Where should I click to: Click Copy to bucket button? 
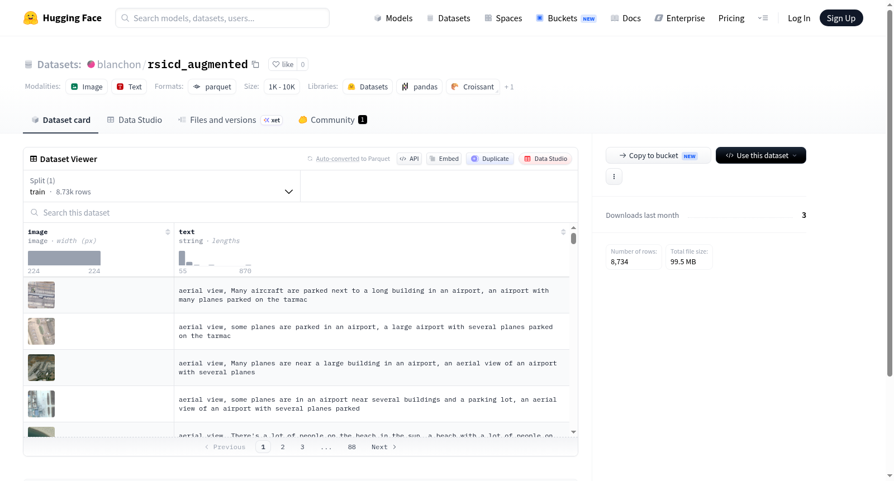[x=658, y=155]
